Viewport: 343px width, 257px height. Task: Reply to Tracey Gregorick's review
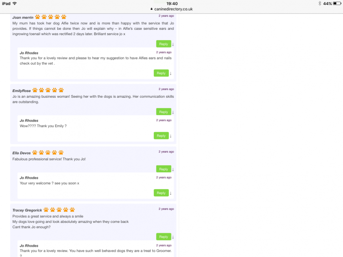pyautogui.click(x=164, y=237)
